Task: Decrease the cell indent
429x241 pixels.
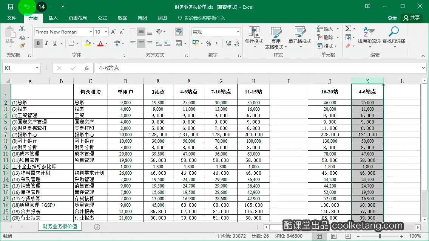Action: [x=159, y=43]
